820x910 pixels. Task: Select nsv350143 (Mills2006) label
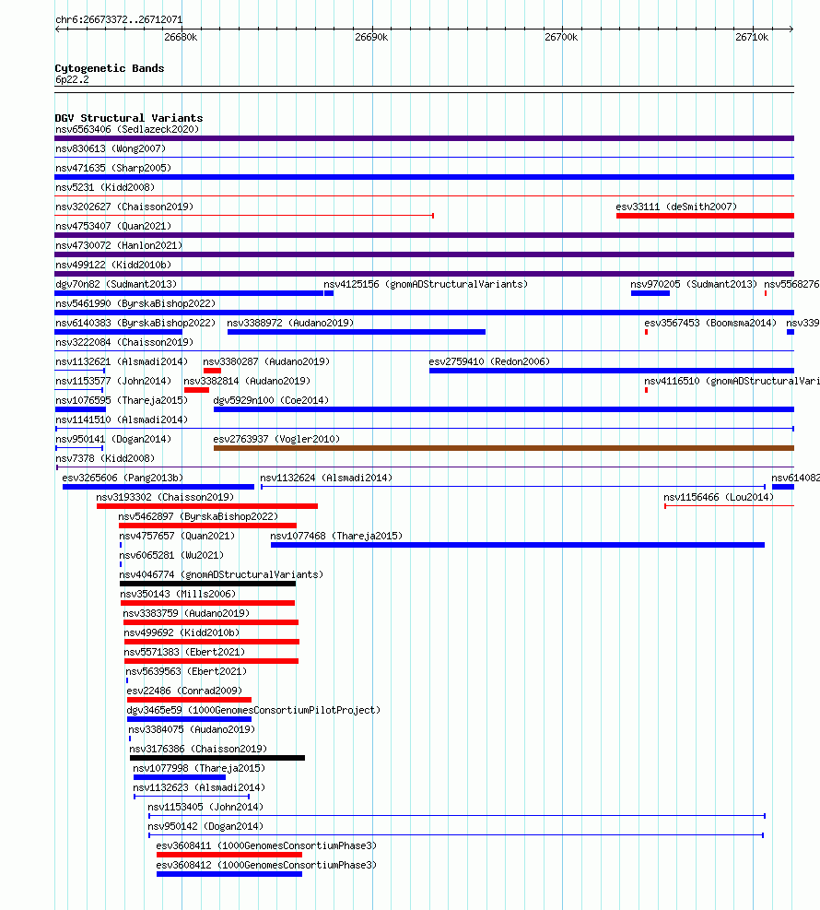coord(178,595)
